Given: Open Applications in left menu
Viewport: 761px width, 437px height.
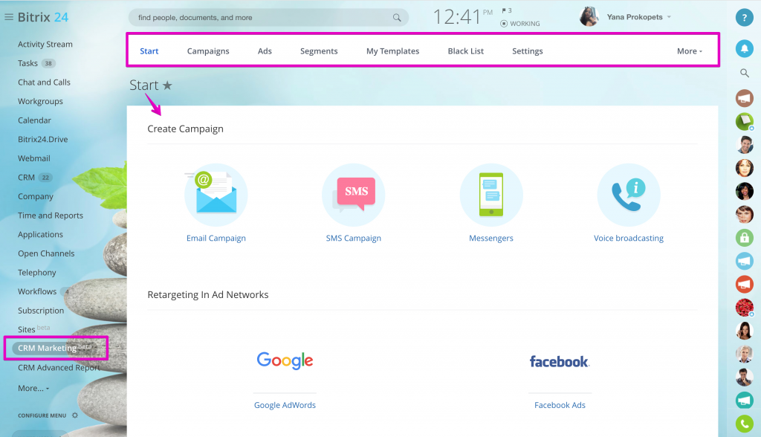Looking at the screenshot, I should (40, 235).
